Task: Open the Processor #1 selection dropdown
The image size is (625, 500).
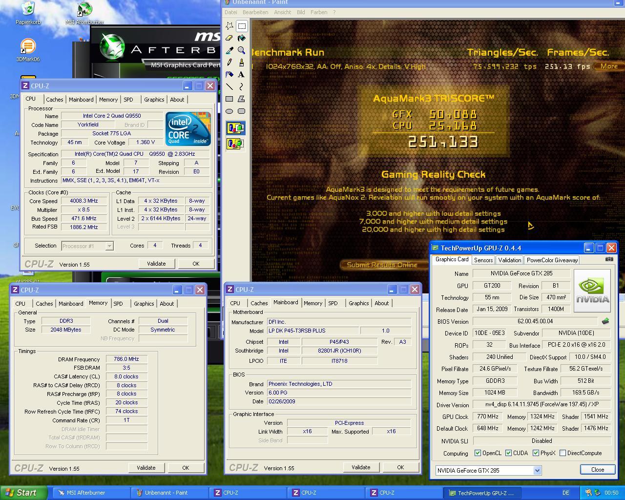Action: tap(109, 246)
